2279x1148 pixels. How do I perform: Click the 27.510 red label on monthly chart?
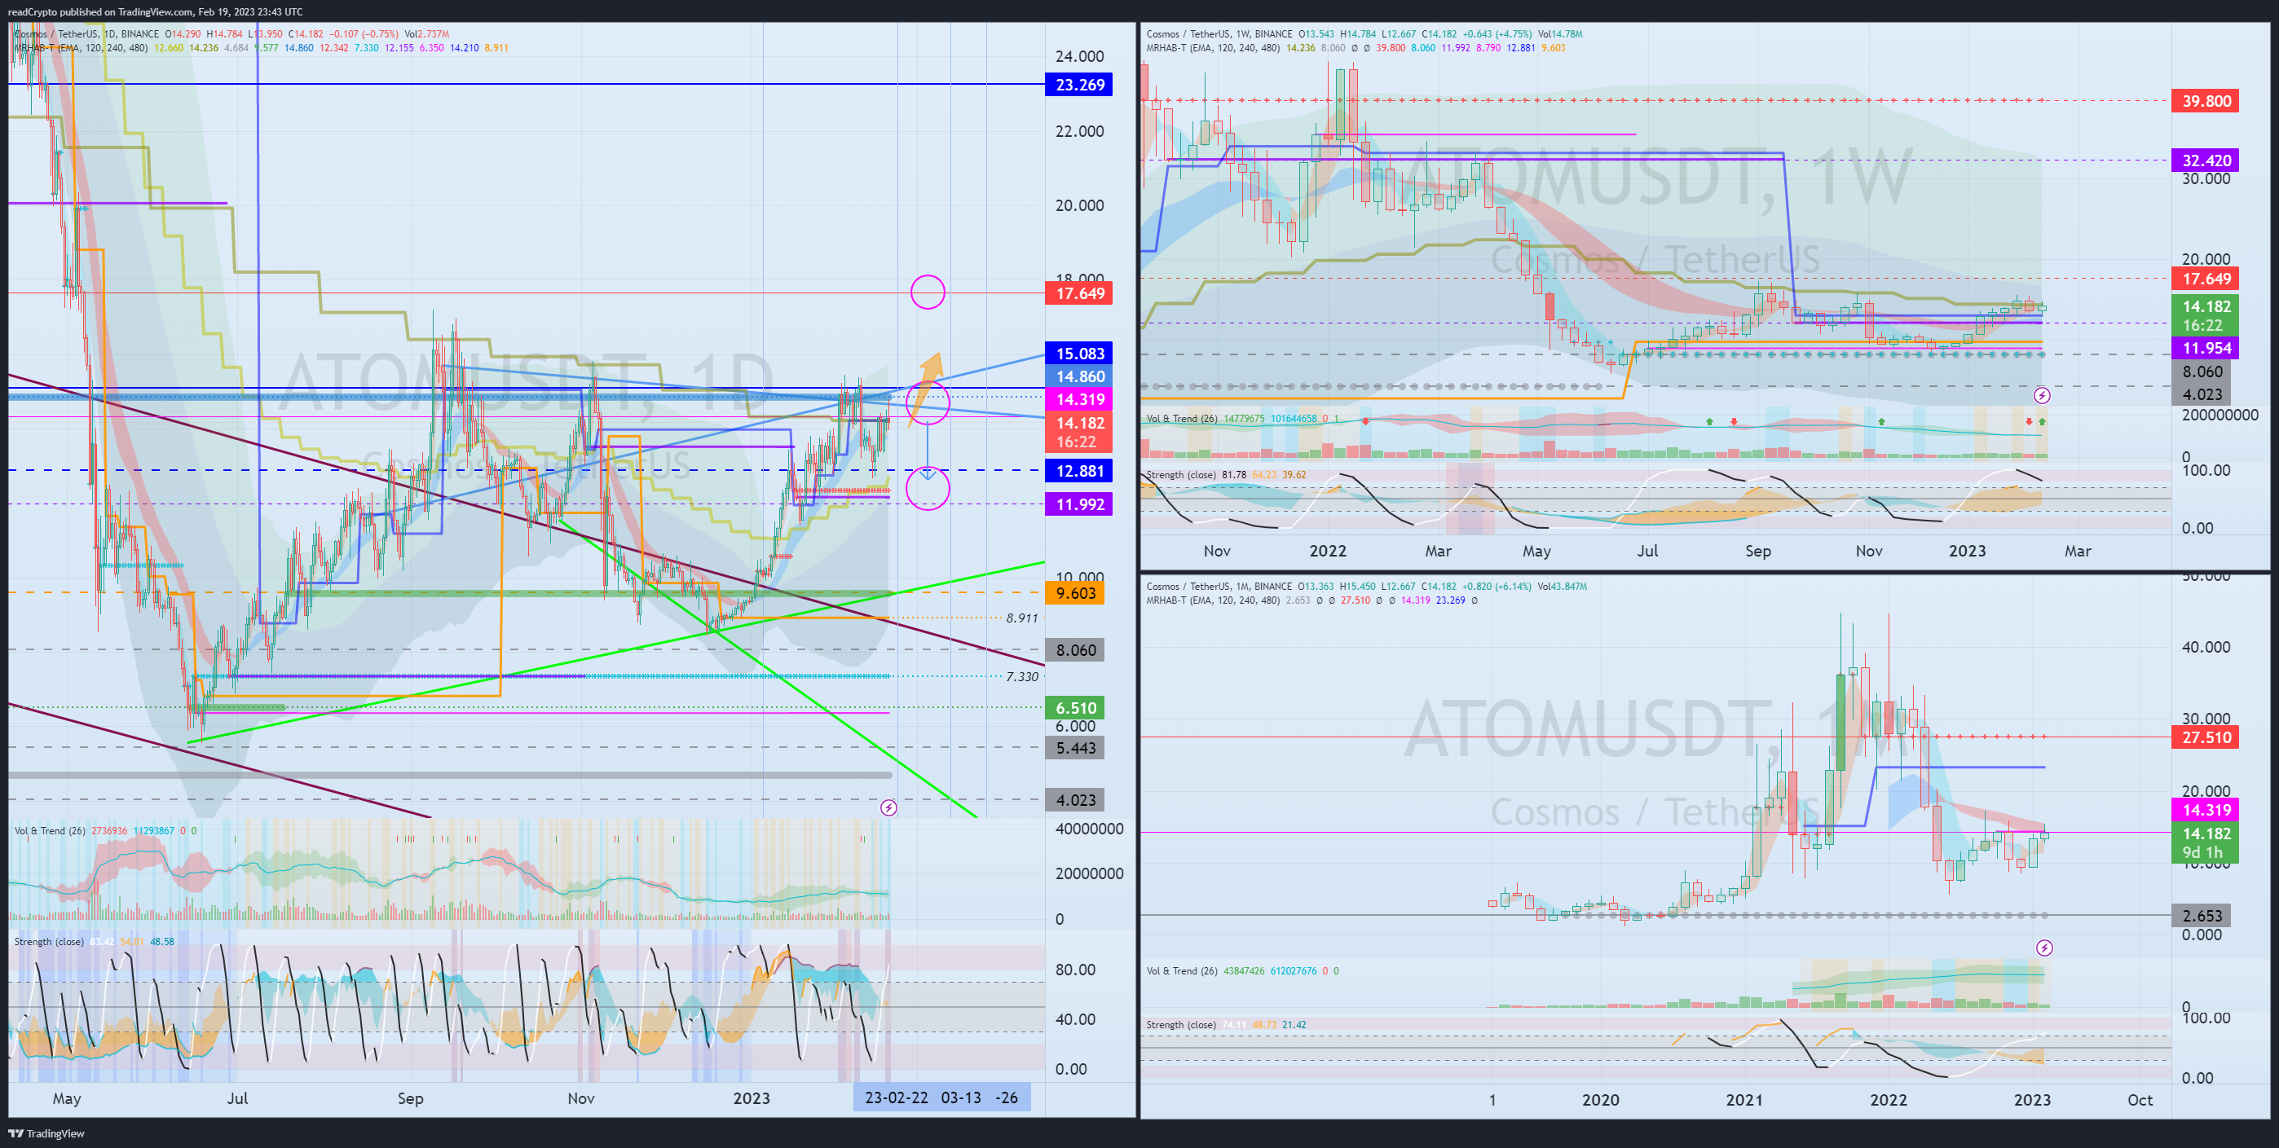pyautogui.click(x=2206, y=737)
